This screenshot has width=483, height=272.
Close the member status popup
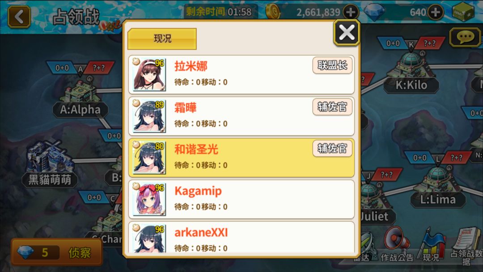click(347, 33)
